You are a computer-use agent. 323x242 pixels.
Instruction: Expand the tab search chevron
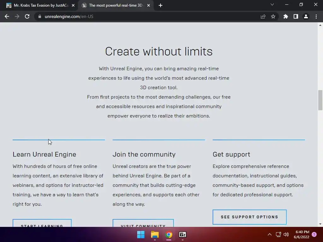coord(272,4)
